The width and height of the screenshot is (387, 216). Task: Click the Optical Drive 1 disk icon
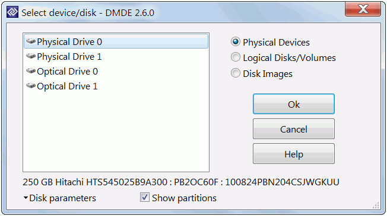click(x=31, y=86)
